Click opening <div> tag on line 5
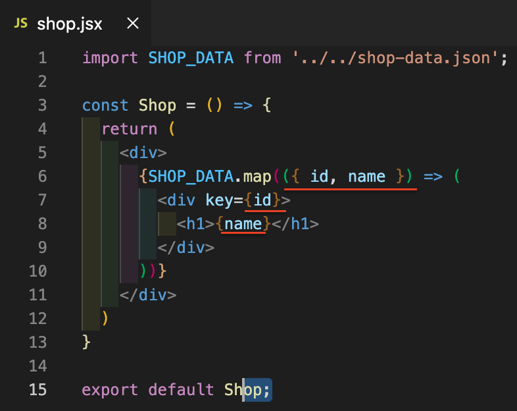Screen dimensions: 517x411 pyautogui.click(x=143, y=153)
